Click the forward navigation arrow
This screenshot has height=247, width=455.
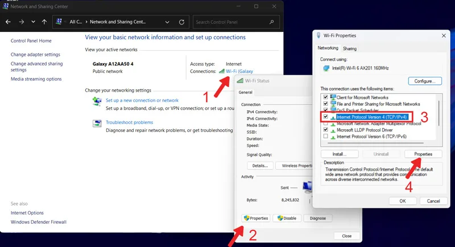[x=21, y=22]
